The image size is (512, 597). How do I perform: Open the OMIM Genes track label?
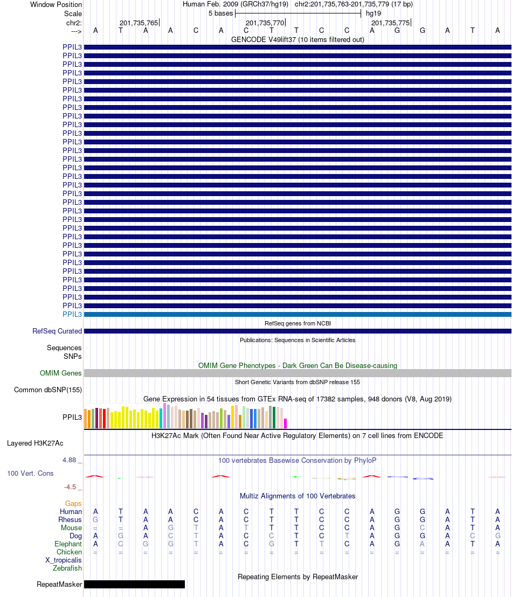pyautogui.click(x=60, y=373)
